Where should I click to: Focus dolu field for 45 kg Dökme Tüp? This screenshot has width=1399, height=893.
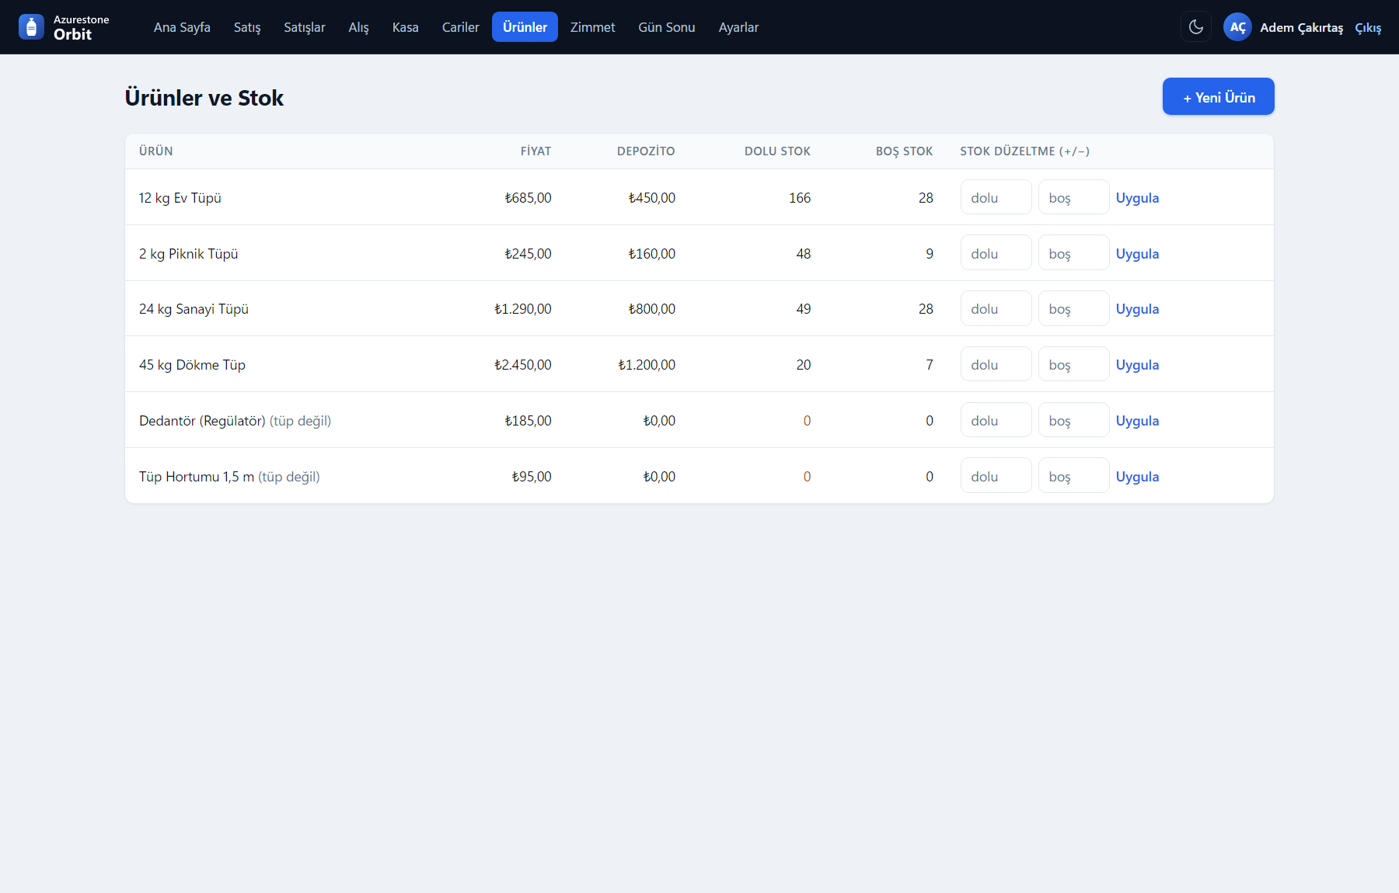click(x=996, y=364)
